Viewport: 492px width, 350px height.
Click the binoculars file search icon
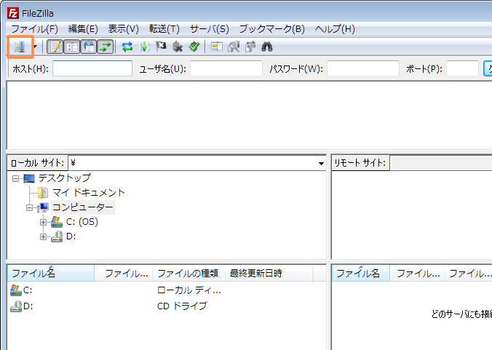click(267, 47)
